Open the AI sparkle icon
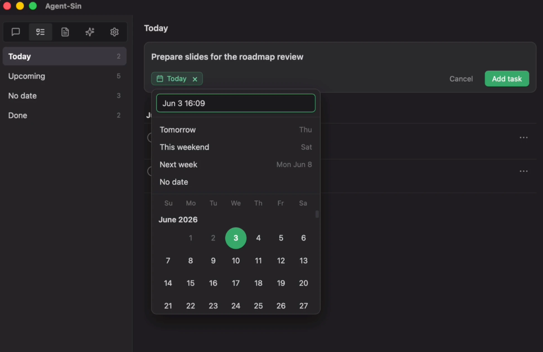543x352 pixels. (x=90, y=32)
